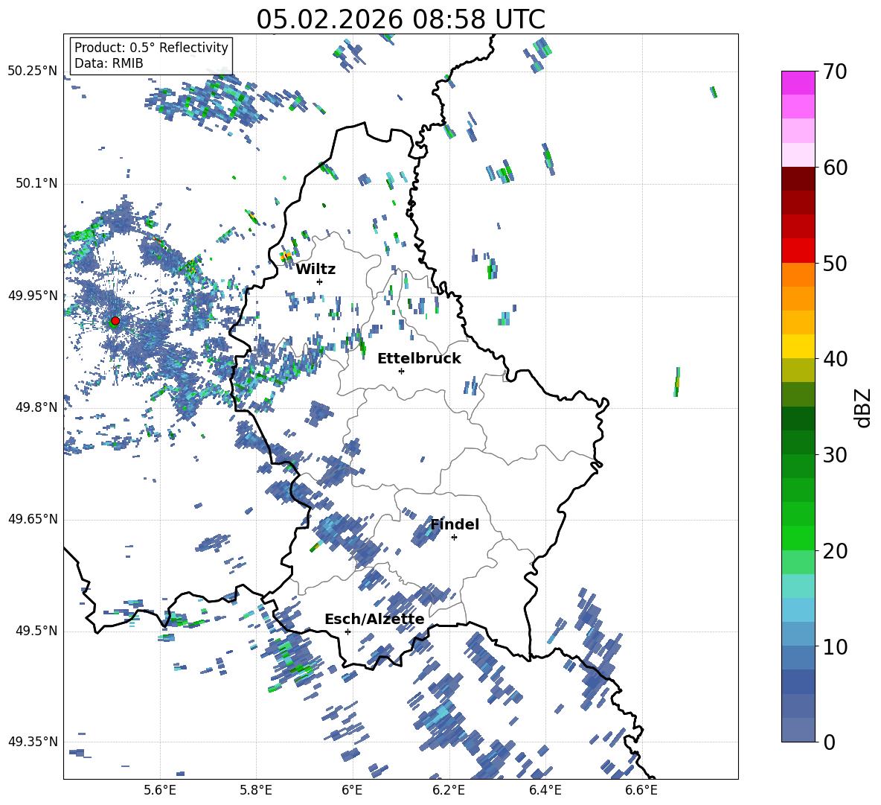
Task: Click the 0 tick on colorbar
Action: [x=828, y=742]
